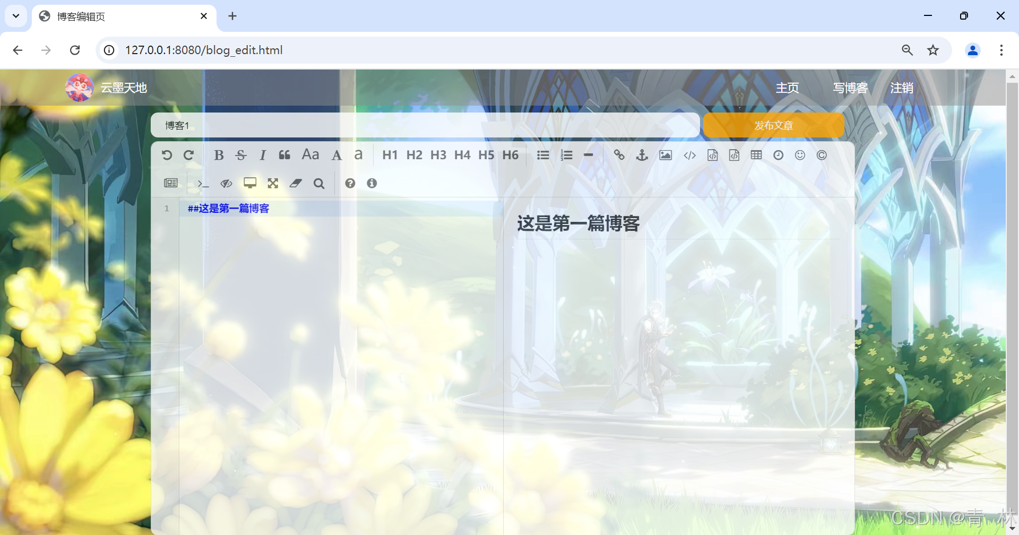This screenshot has height=535, width=1019.
Task: Click markdown line ##这是第一篇博客 in editor
Action: coord(228,209)
